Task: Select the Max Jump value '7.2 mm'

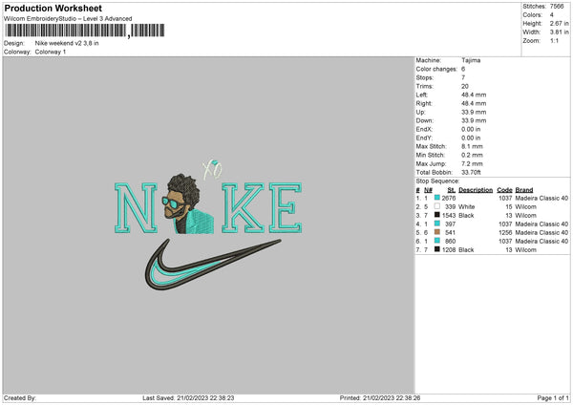Action: pos(472,163)
